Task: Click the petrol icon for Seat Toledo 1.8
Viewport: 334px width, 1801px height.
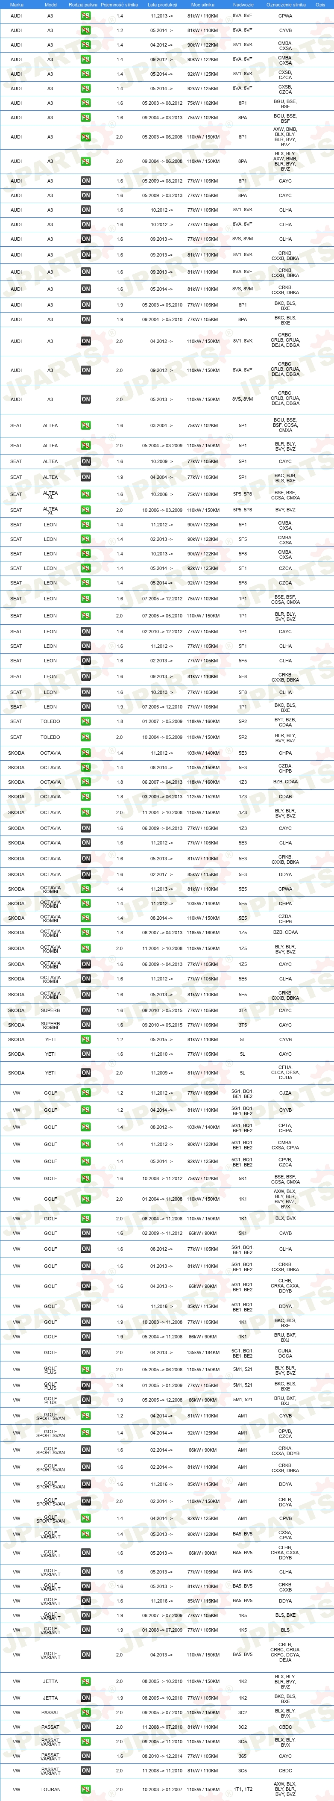Action: tap(85, 721)
